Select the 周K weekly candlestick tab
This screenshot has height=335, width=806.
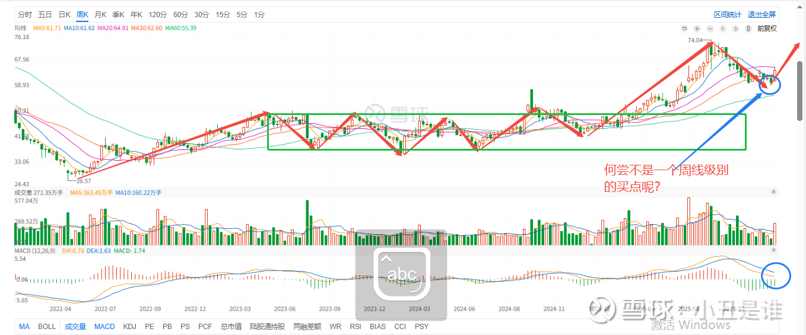(x=82, y=14)
